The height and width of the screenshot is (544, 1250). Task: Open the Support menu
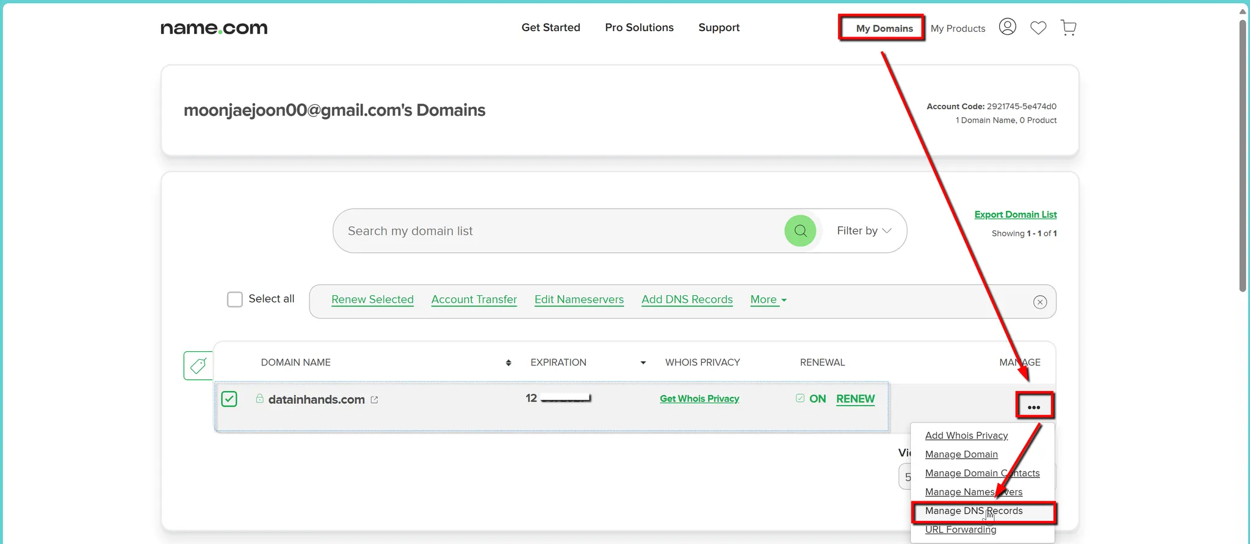click(719, 27)
